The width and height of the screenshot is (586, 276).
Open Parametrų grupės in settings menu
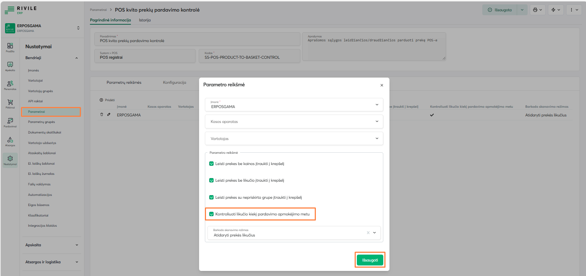(x=41, y=122)
